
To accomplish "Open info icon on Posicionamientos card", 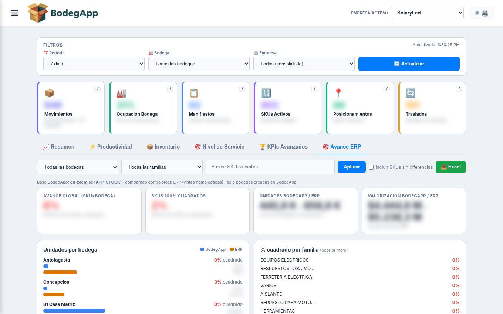I will pos(386,89).
